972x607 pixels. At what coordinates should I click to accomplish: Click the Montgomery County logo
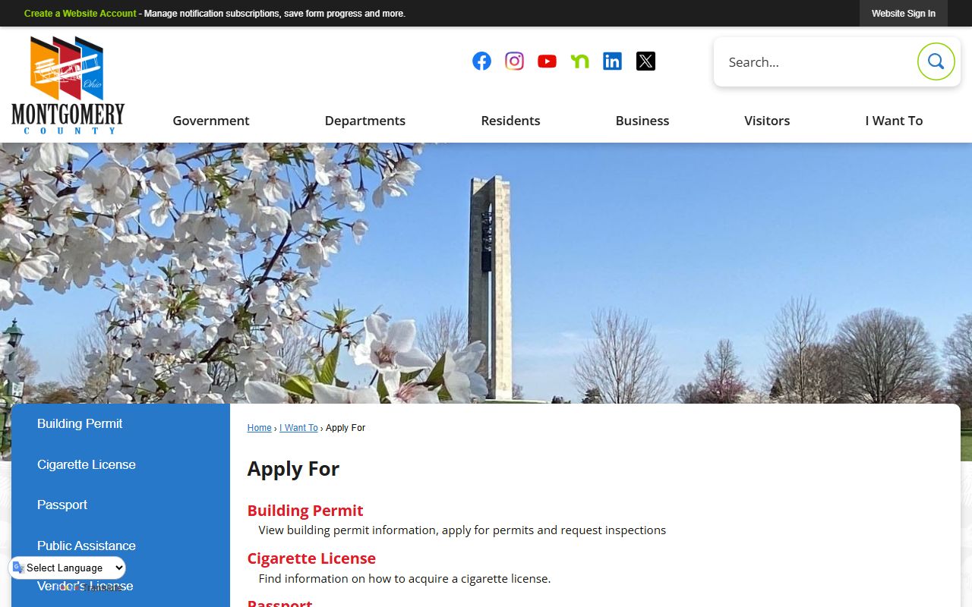(x=68, y=85)
